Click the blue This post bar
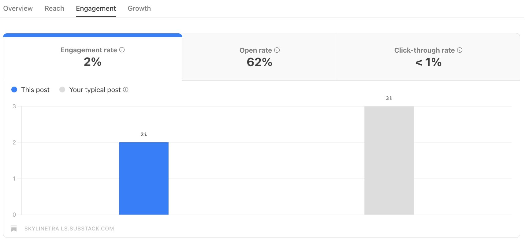The width and height of the screenshot is (525, 243). point(144,178)
